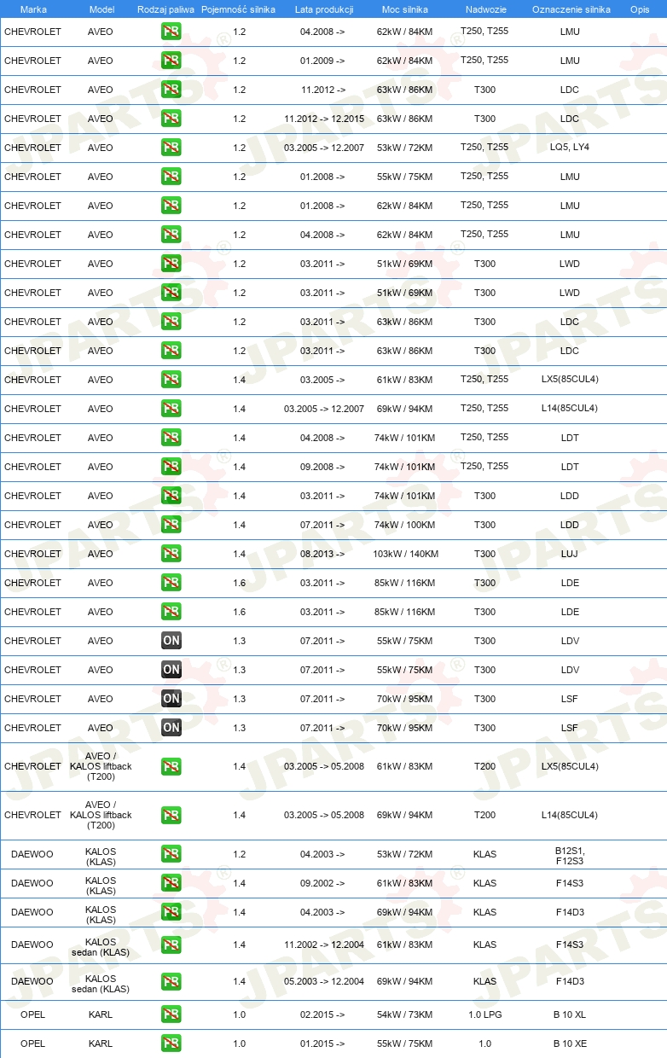Click petrol icon in Kalos 04.2003 F14D3 row

point(171,912)
